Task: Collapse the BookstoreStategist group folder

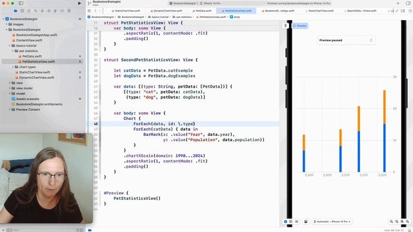Action: [x=6, y=30]
